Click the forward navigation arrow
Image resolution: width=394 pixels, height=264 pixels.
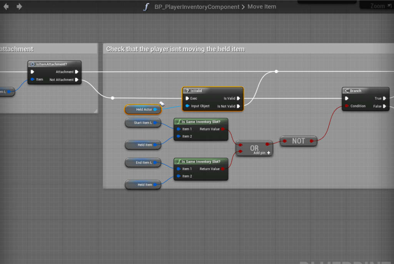(x=19, y=7)
